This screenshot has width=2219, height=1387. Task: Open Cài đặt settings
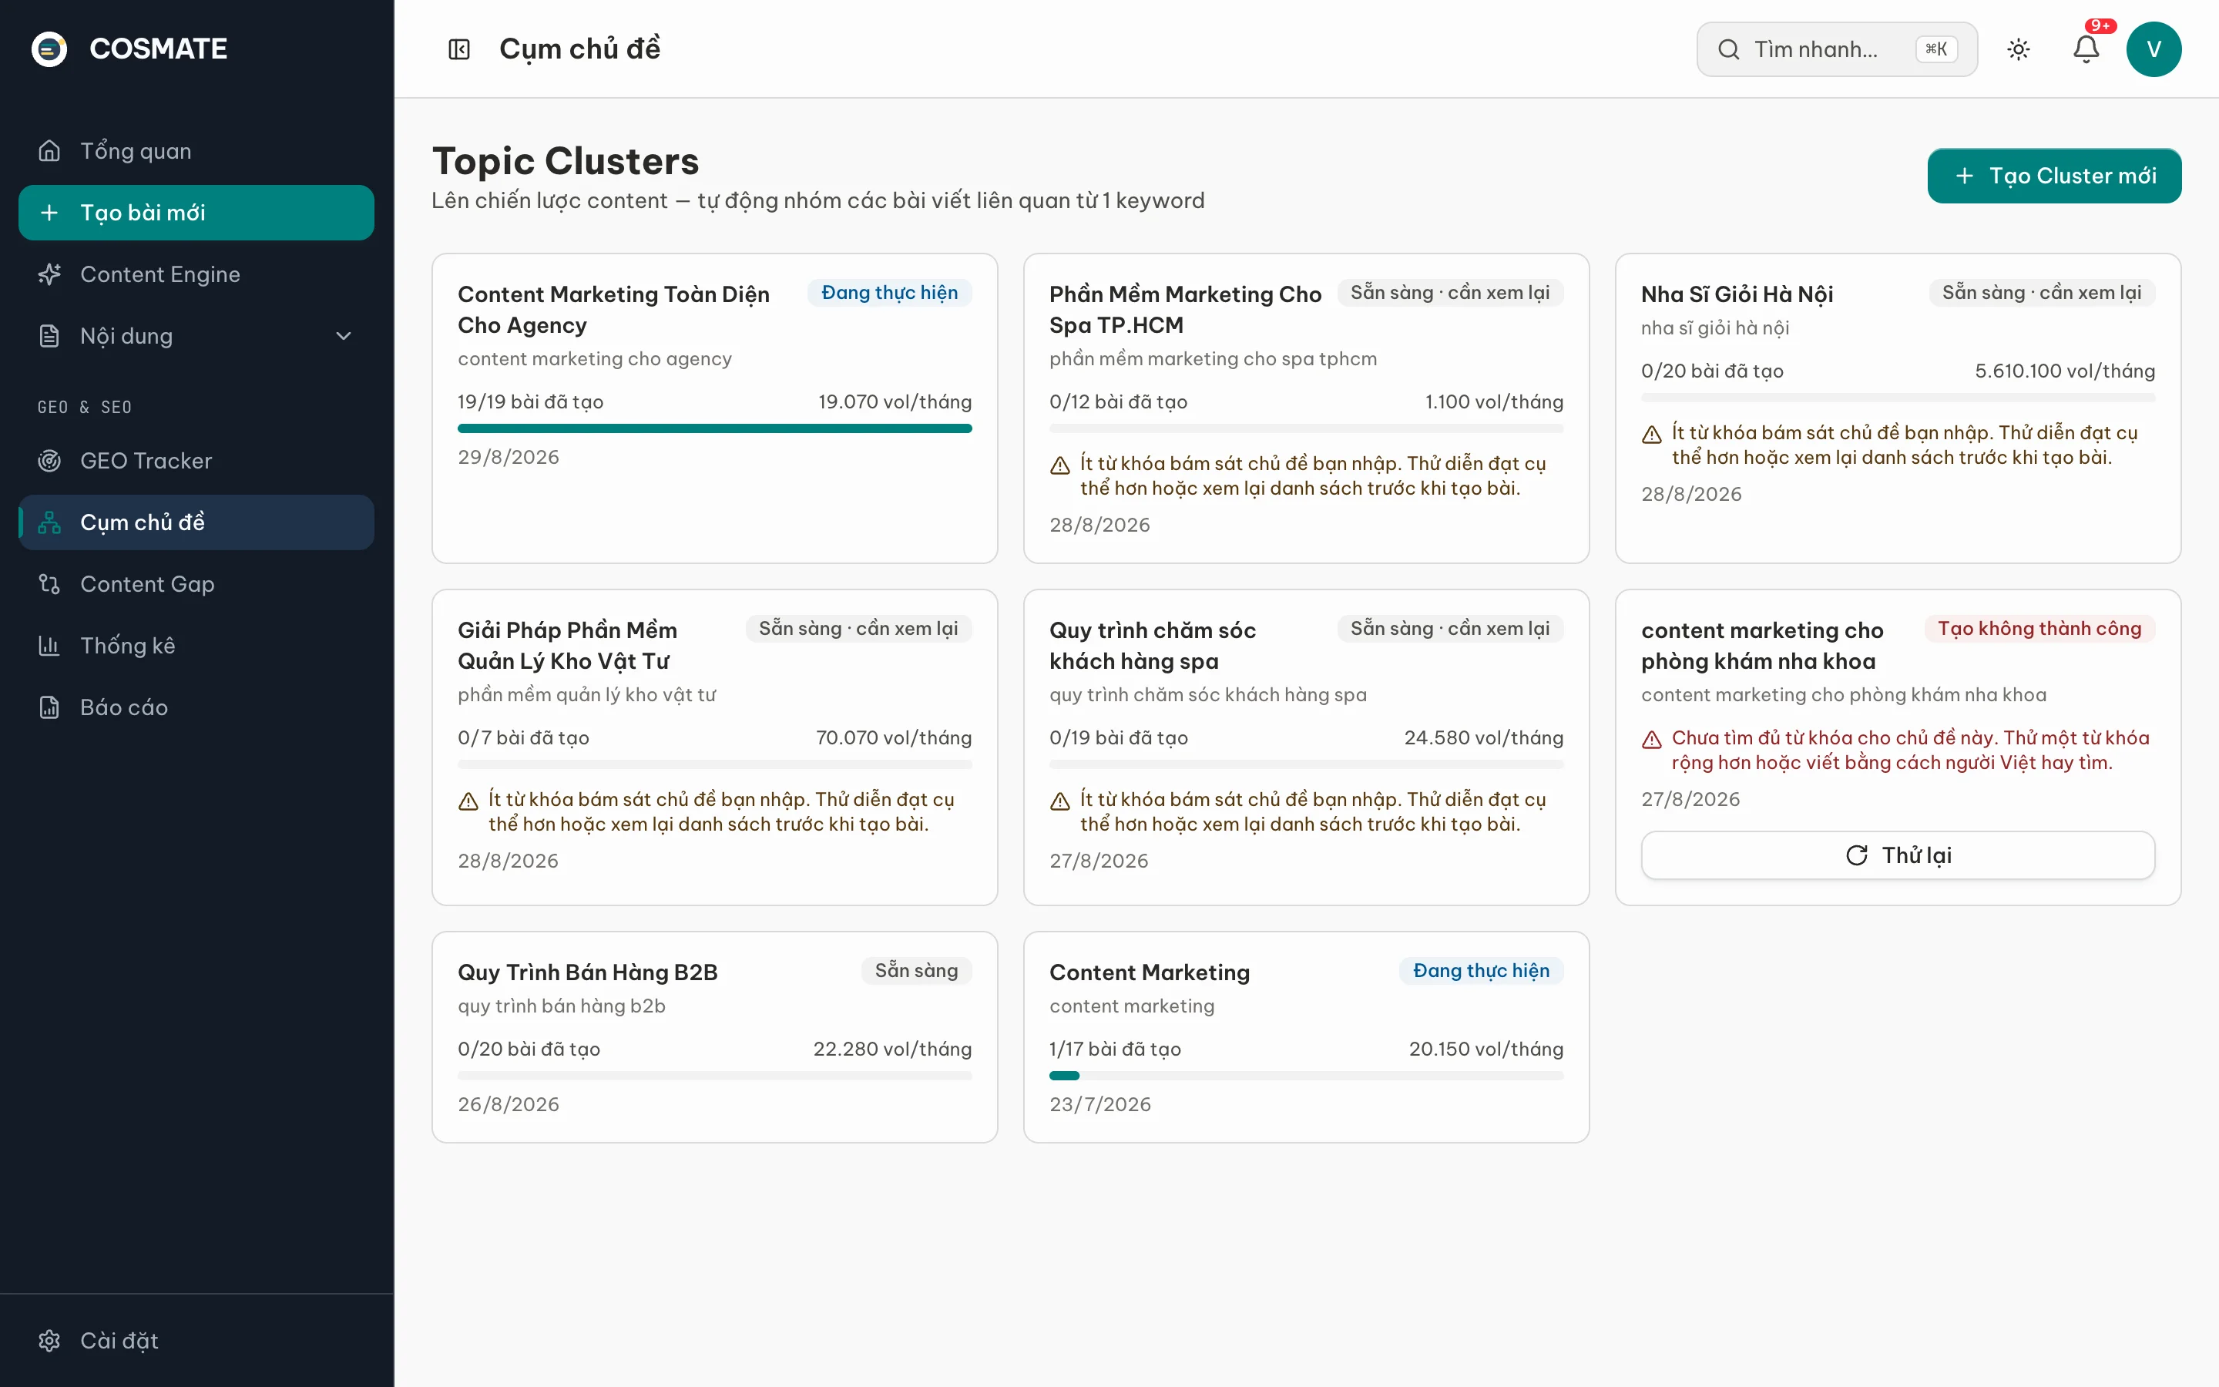pos(196,1340)
